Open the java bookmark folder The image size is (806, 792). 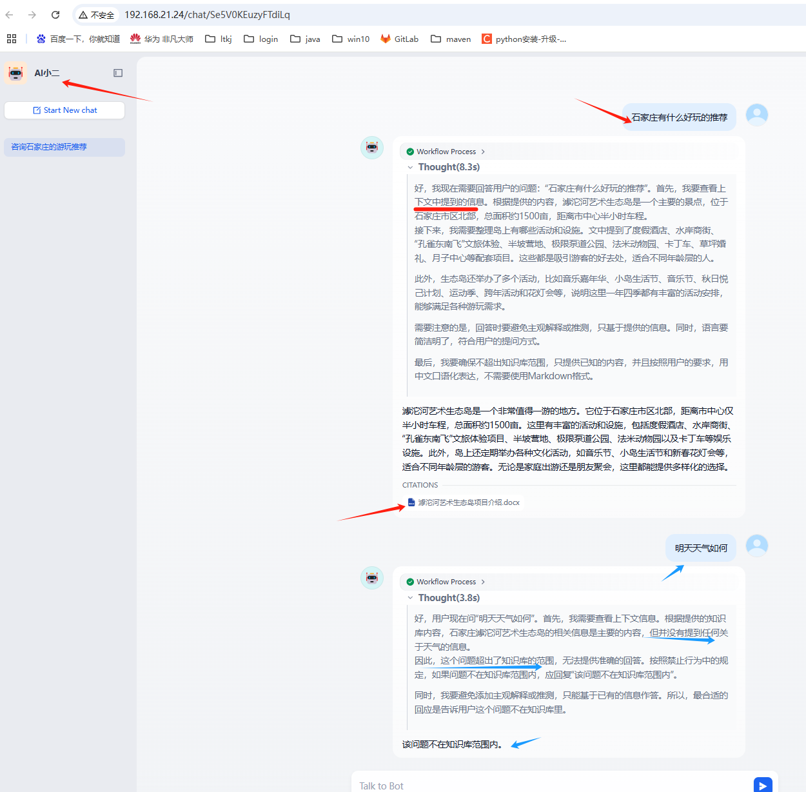pyautogui.click(x=305, y=39)
